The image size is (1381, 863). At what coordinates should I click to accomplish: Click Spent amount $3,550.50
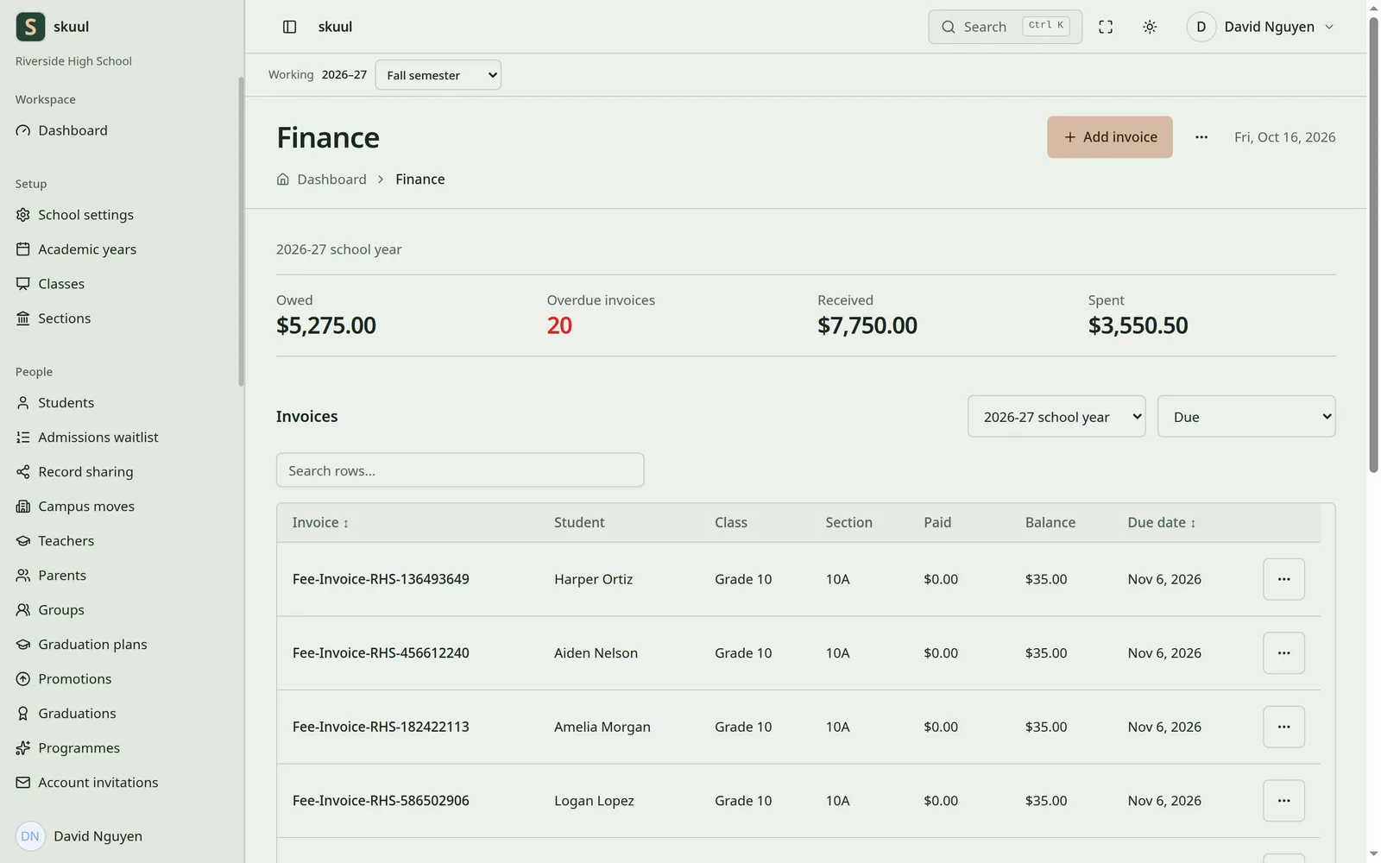[x=1138, y=325]
